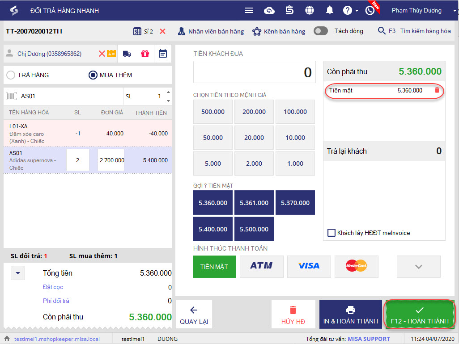Add 1.000 denomination
Image resolution: width=459 pixels, height=344 pixels.
click(295, 164)
